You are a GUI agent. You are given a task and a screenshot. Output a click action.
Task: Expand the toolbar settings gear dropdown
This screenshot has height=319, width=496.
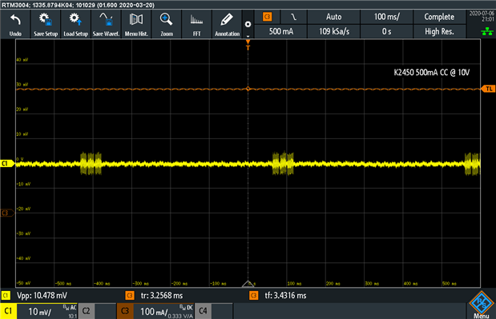pos(248,25)
